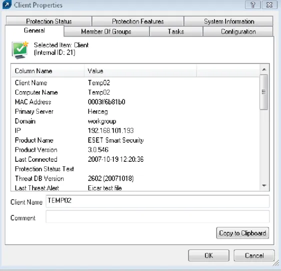
Task: Select the Primary Server row label
Action: click(x=34, y=112)
